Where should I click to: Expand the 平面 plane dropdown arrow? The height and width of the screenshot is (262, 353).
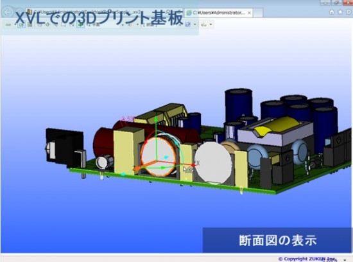(123, 25)
